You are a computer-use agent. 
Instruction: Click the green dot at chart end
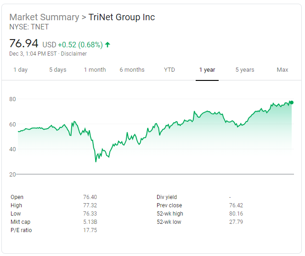click(x=292, y=102)
